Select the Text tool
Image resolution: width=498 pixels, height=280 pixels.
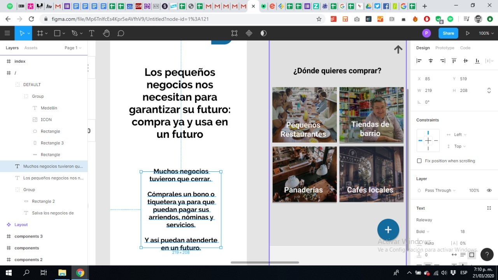92,33
